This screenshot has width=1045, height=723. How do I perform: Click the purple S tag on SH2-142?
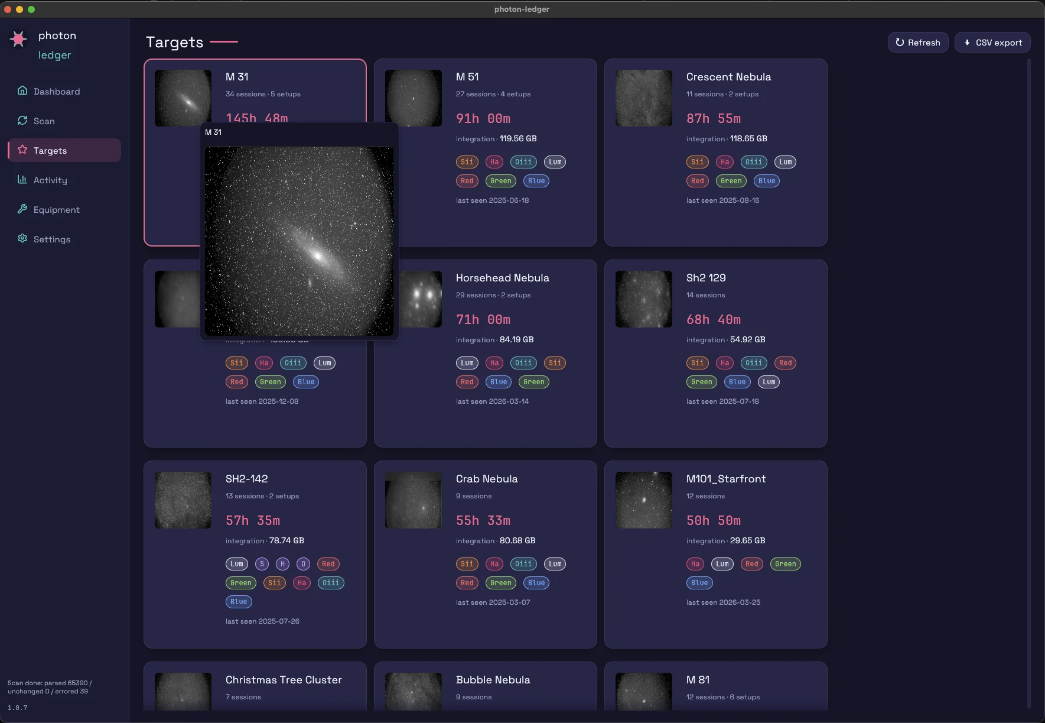click(262, 564)
